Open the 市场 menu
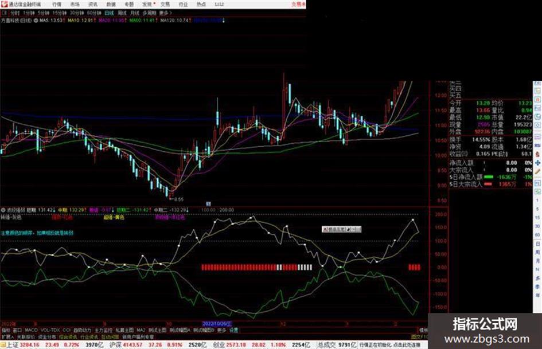 point(75,5)
